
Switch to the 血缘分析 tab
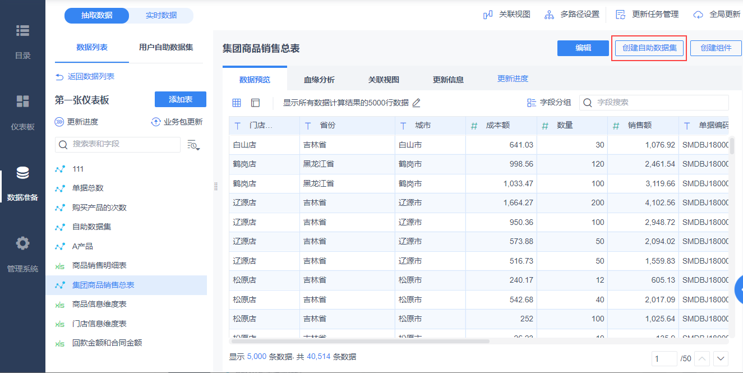click(x=319, y=80)
